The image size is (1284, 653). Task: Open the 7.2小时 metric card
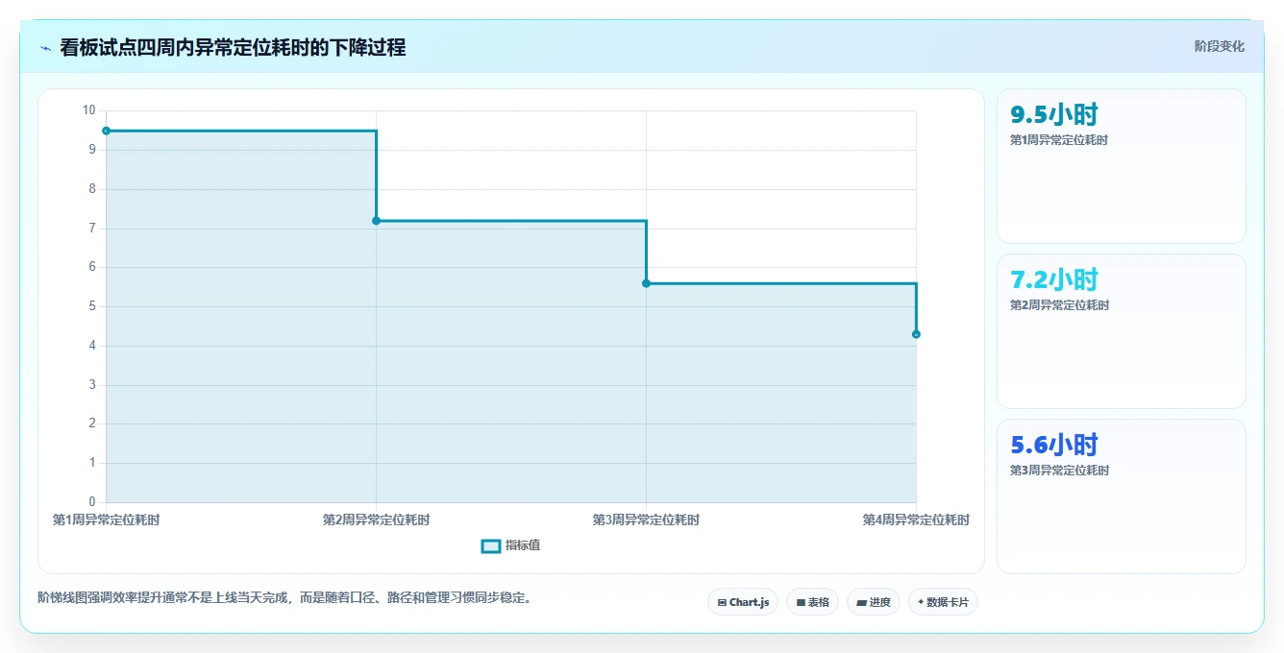(1122, 331)
